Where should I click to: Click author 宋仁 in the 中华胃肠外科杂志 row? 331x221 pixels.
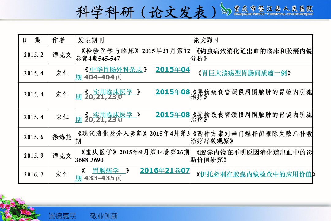[62, 73]
